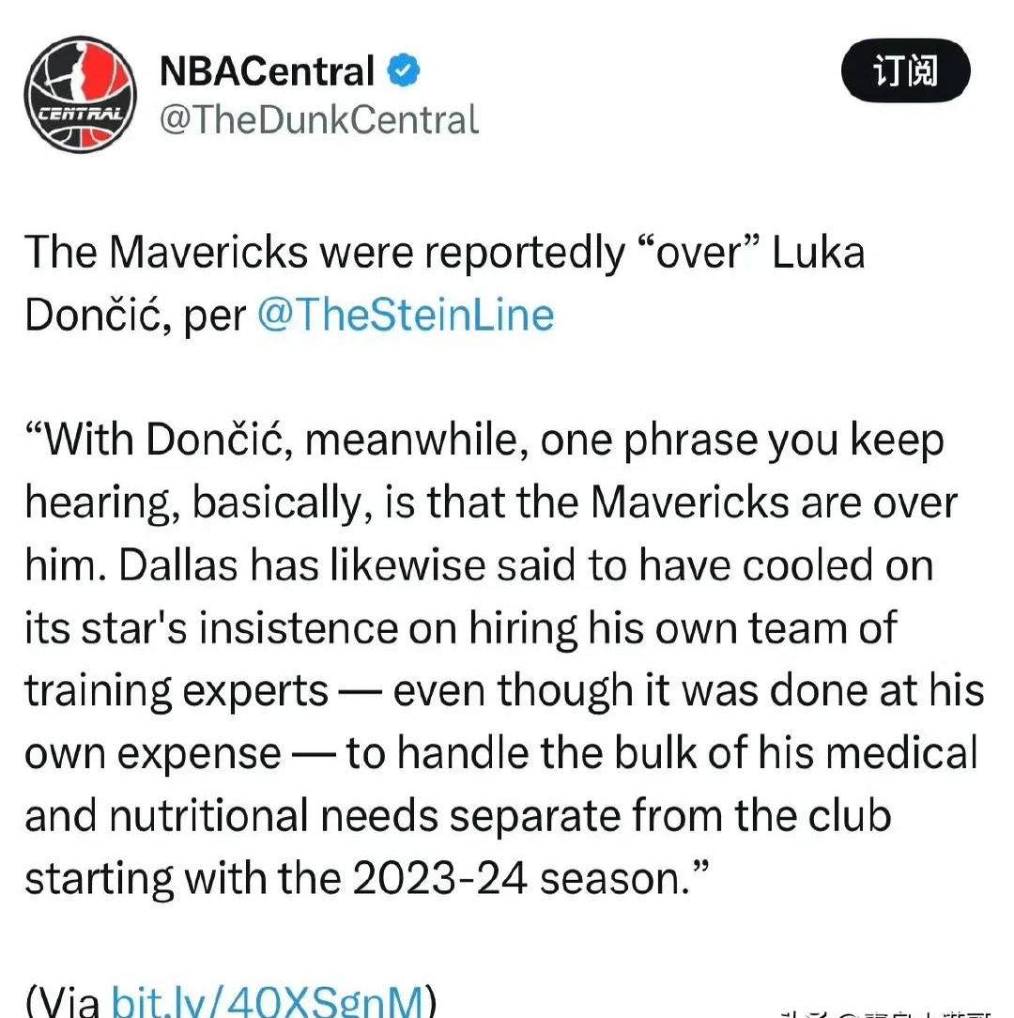
Task: Click the headline line mentioning “over” Luka
Action: 445,252
